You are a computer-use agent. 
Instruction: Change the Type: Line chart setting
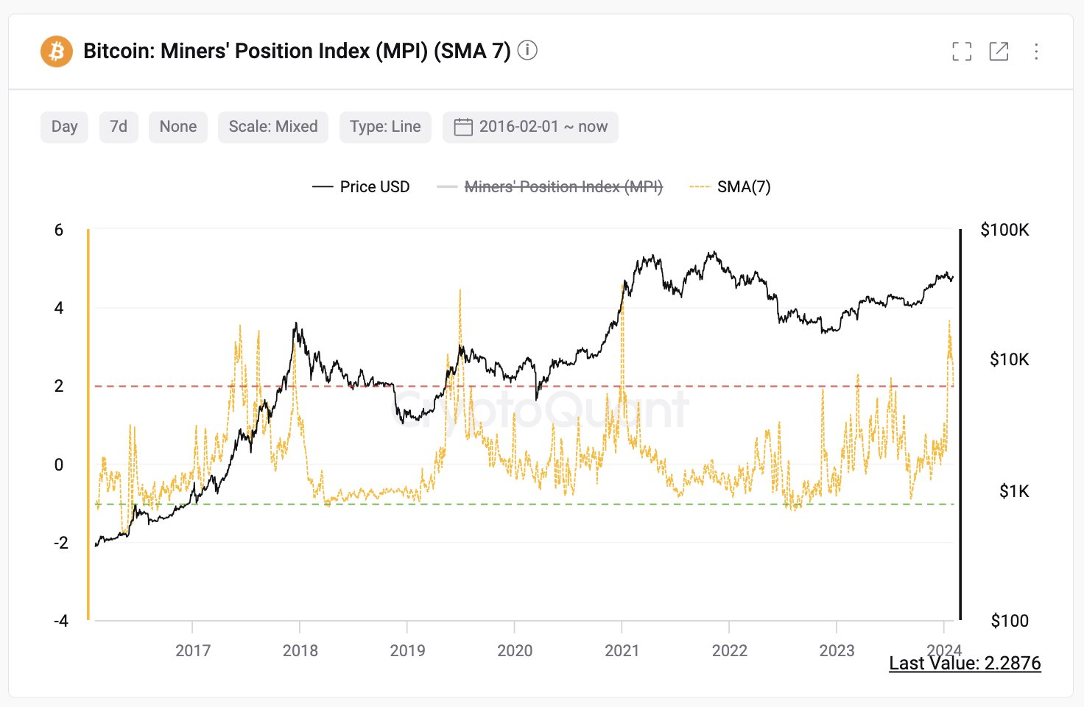(x=385, y=127)
